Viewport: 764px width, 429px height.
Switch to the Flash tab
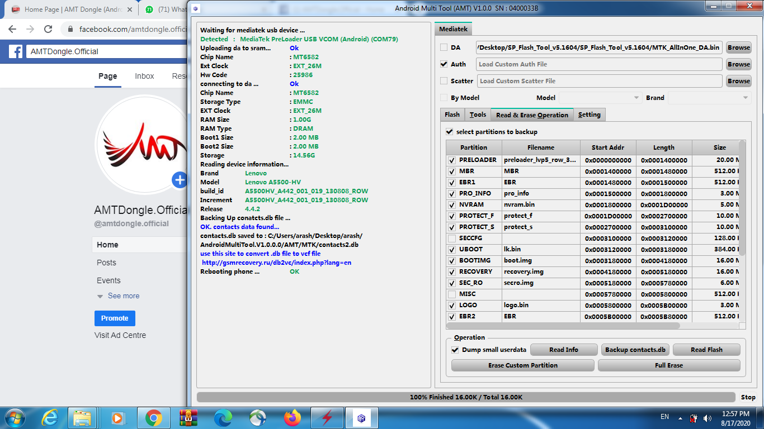[452, 115]
